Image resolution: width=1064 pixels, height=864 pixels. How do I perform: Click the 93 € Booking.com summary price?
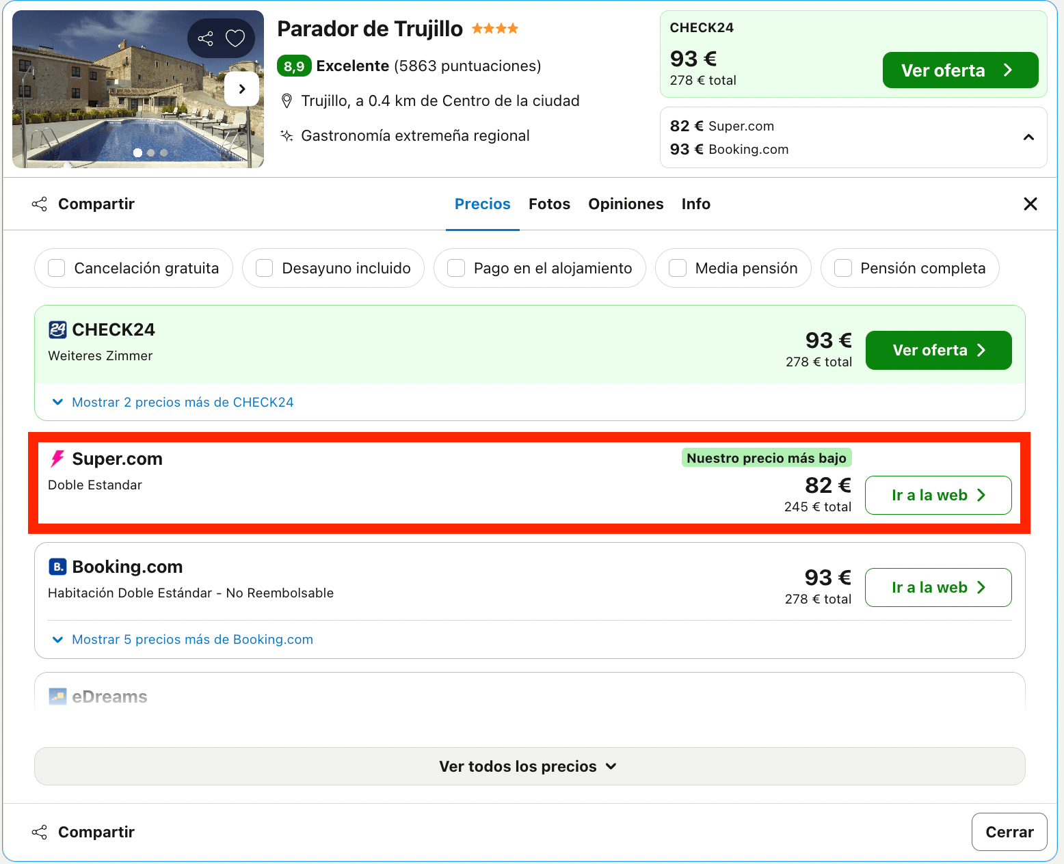[729, 149]
